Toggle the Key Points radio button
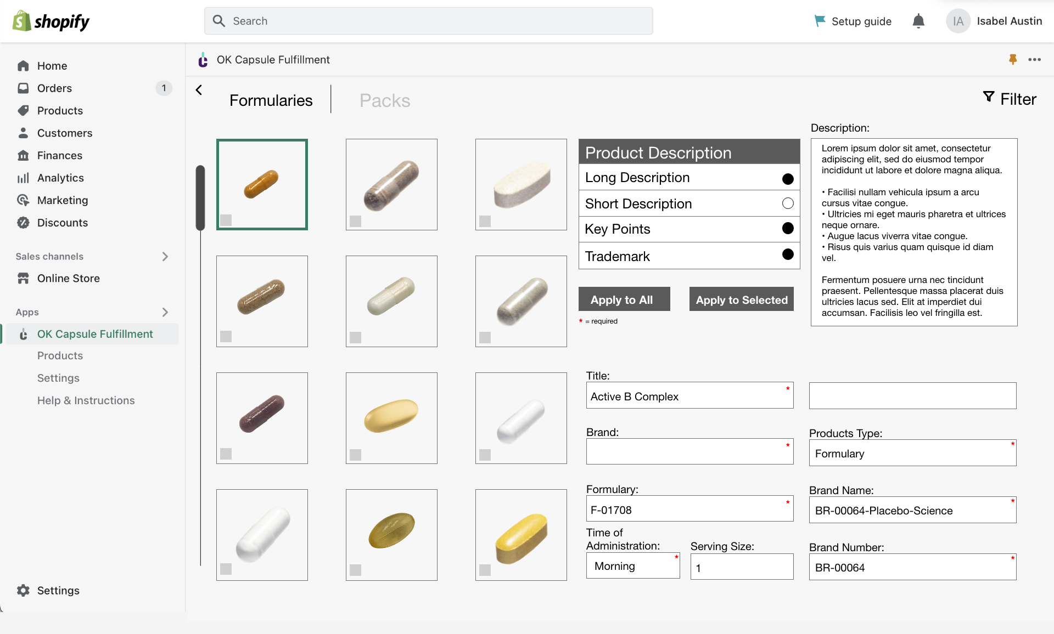The width and height of the screenshot is (1054, 634). [788, 229]
